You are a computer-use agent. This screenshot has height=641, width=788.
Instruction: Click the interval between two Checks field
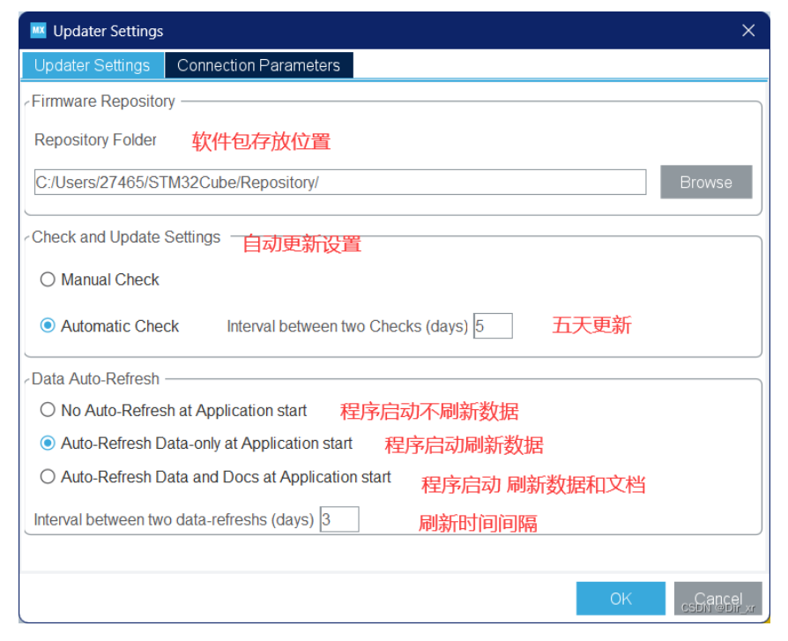493,325
